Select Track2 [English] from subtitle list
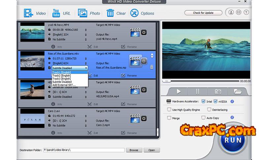 62,76
